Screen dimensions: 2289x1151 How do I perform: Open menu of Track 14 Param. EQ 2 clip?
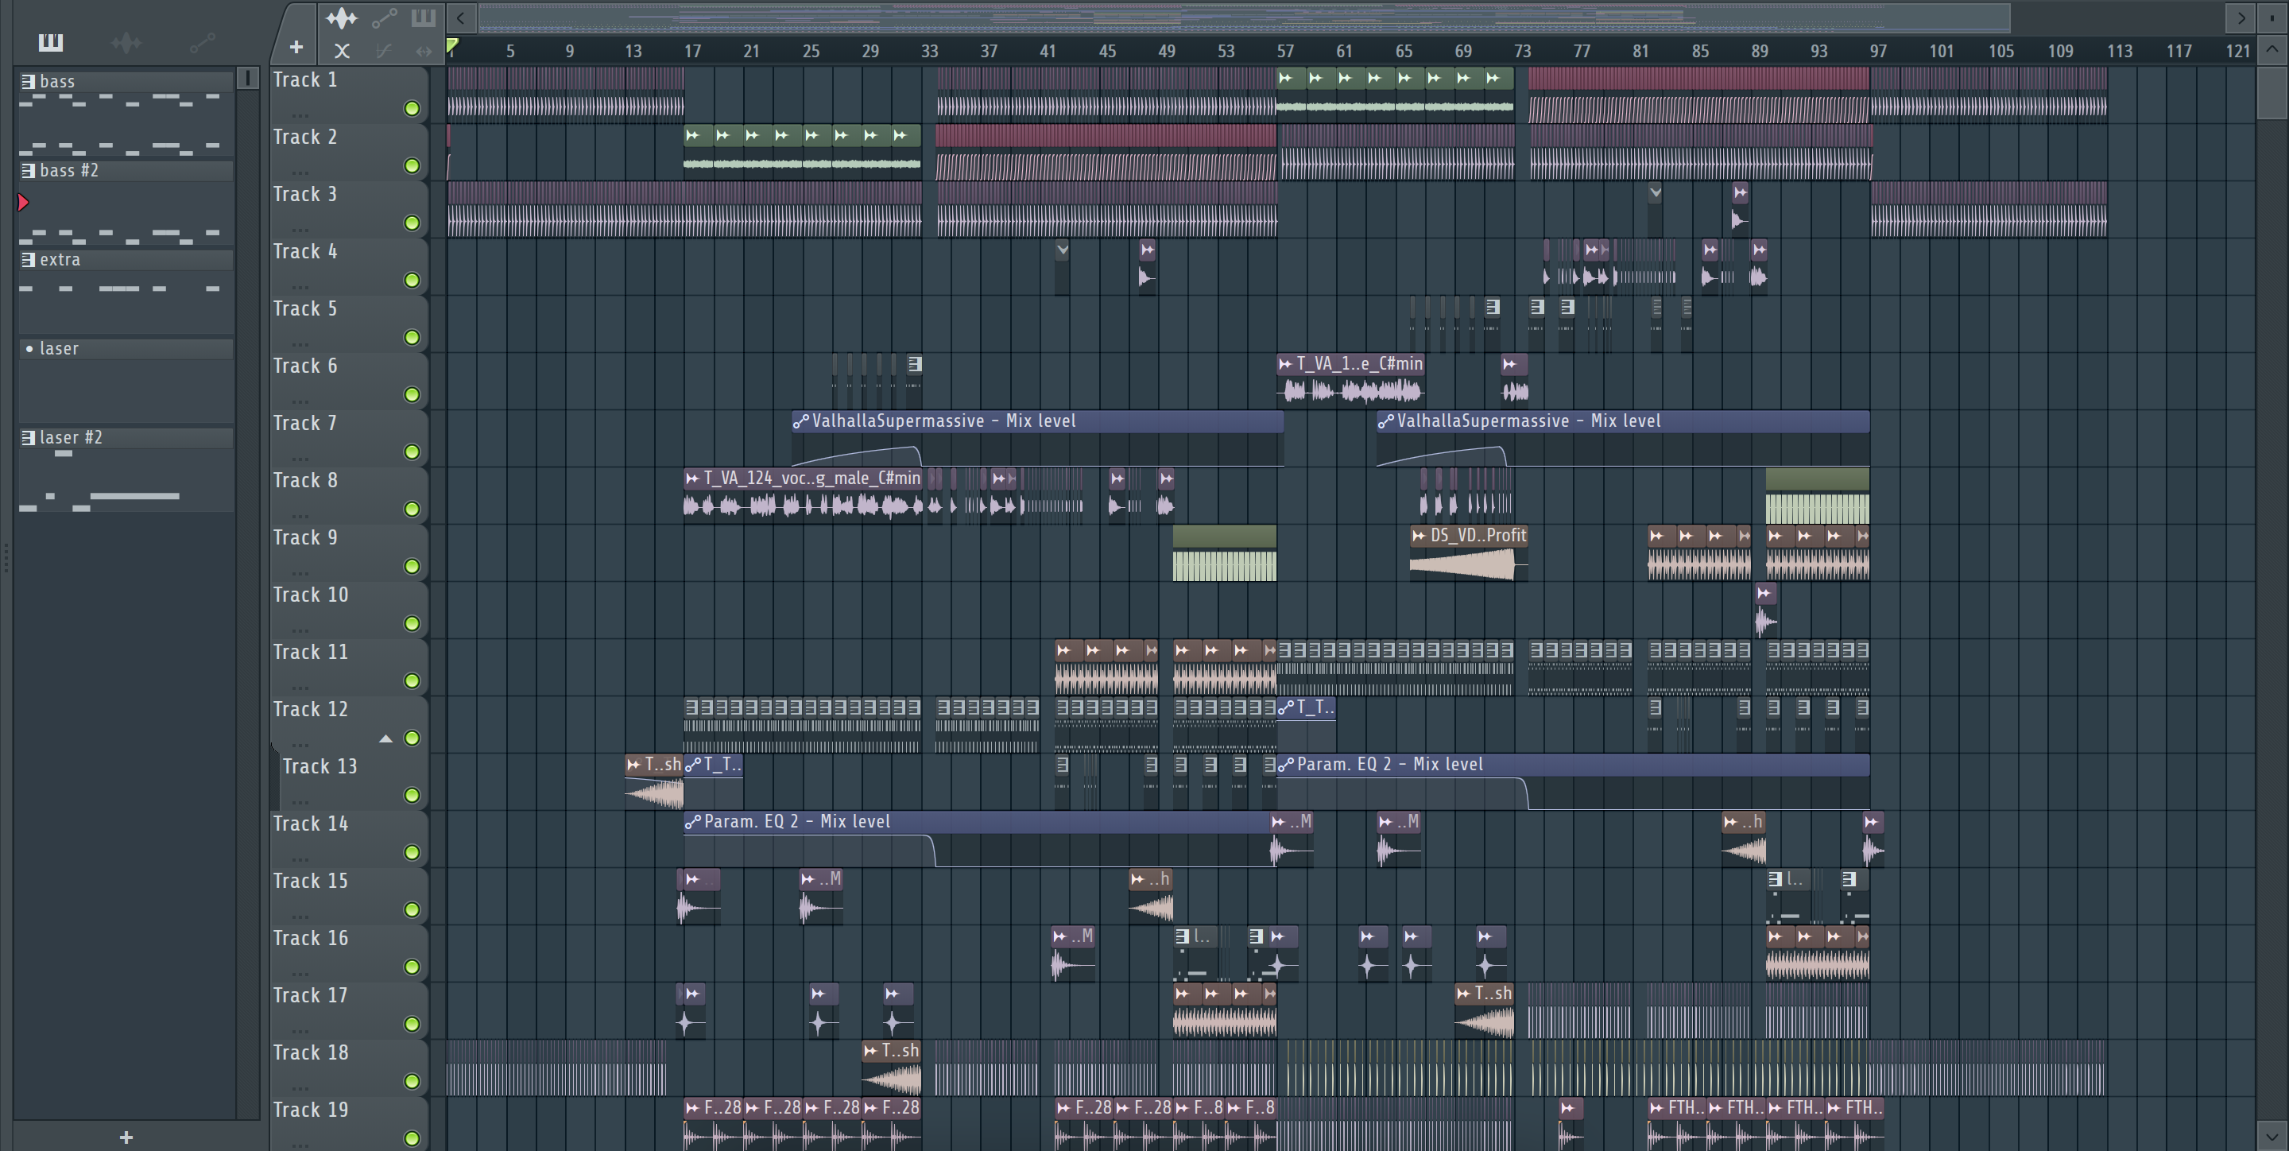point(692,822)
